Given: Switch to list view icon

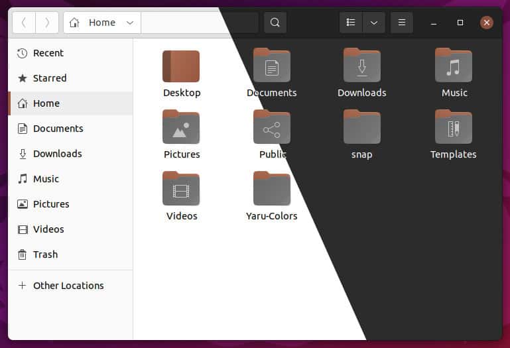Looking at the screenshot, I should 351,23.
